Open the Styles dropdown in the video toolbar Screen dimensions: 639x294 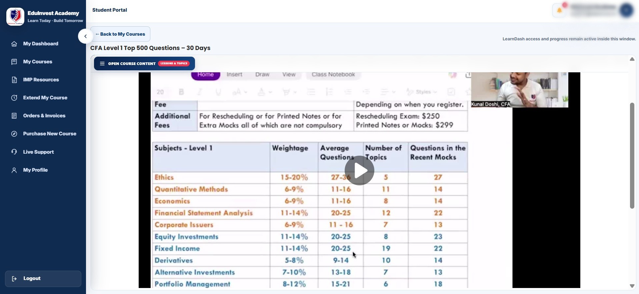click(x=422, y=92)
